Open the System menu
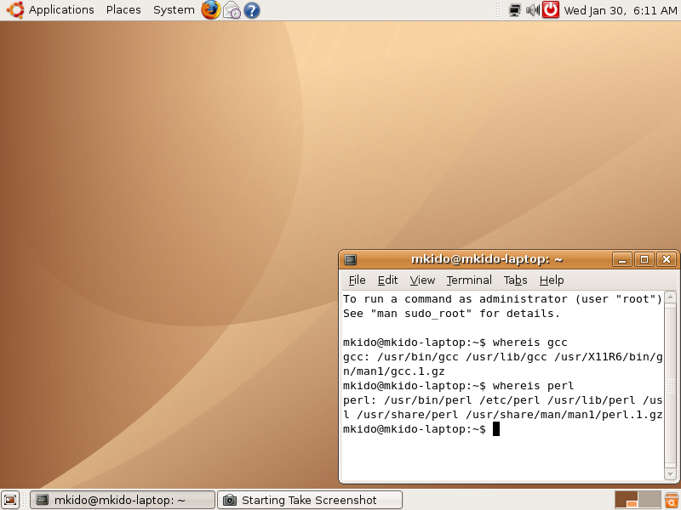 (x=174, y=9)
